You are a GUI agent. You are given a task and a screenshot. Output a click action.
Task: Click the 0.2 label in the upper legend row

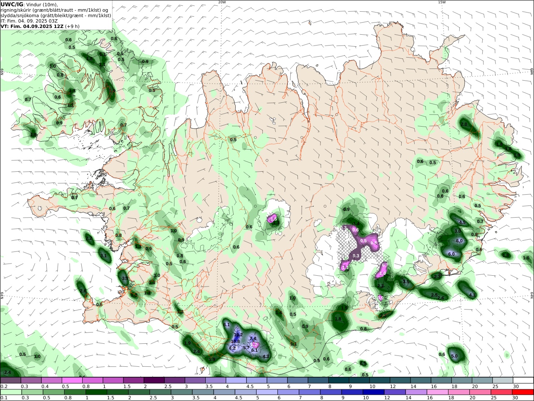3,386
